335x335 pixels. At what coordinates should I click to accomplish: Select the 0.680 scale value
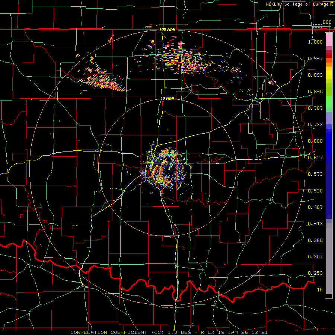tap(315, 141)
